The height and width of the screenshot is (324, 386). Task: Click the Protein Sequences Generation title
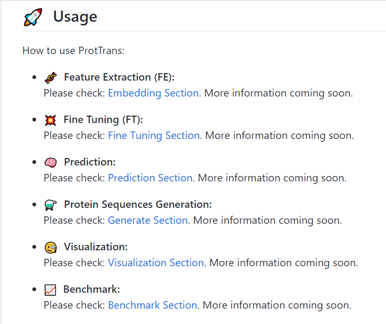click(138, 204)
